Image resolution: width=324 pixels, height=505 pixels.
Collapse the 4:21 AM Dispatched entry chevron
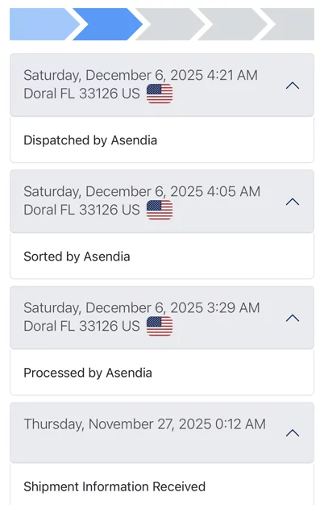point(293,86)
